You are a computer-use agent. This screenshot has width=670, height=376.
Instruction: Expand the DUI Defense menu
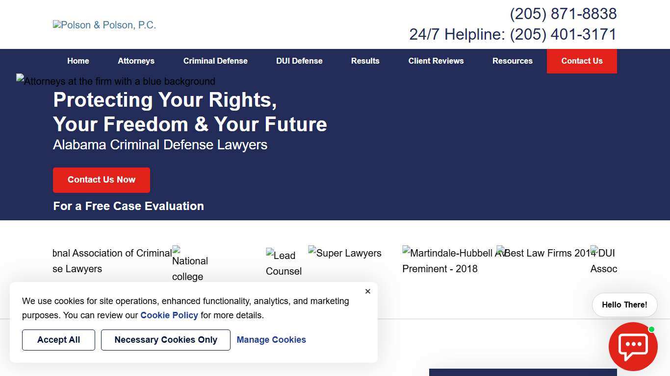pos(299,61)
